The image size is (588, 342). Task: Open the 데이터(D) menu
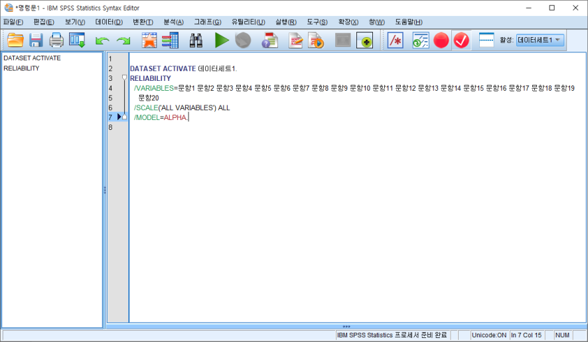tap(109, 22)
